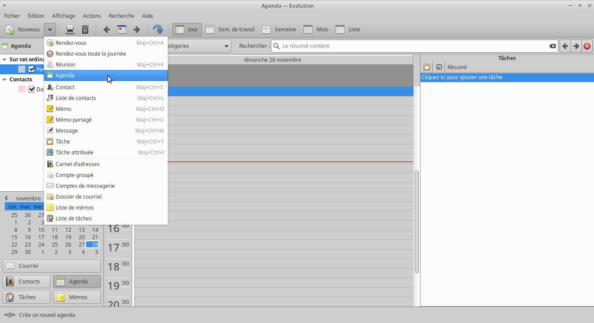
Task: Click find previous arrow next to search
Action: (x=565, y=46)
